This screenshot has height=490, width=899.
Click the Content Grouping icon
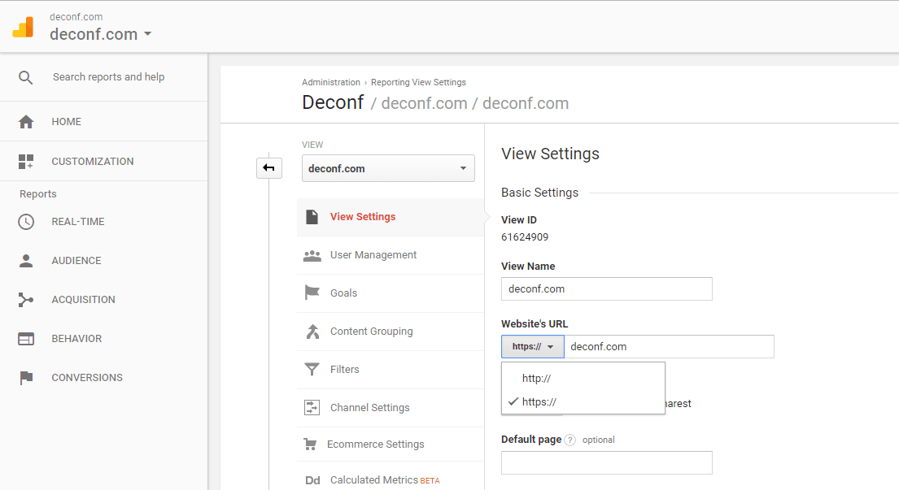(x=312, y=332)
